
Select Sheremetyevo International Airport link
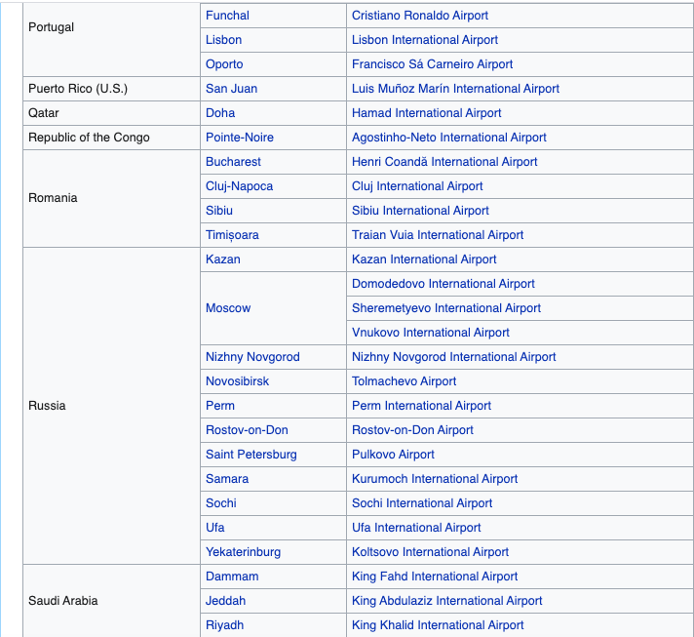[445, 308]
